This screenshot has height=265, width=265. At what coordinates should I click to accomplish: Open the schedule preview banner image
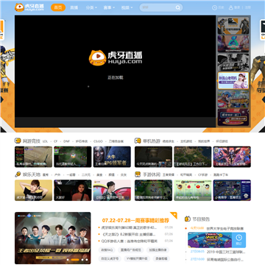210,240
